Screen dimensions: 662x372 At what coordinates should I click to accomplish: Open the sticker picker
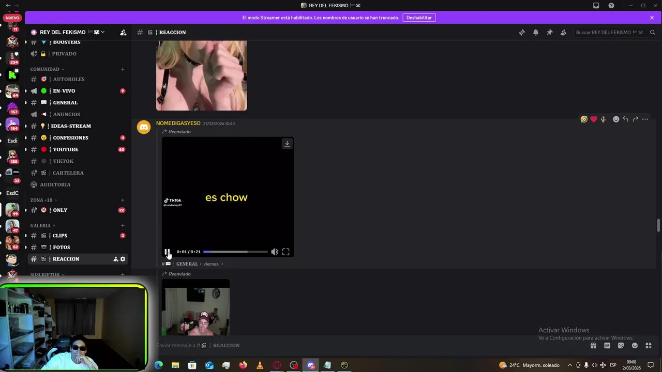pos(621,346)
